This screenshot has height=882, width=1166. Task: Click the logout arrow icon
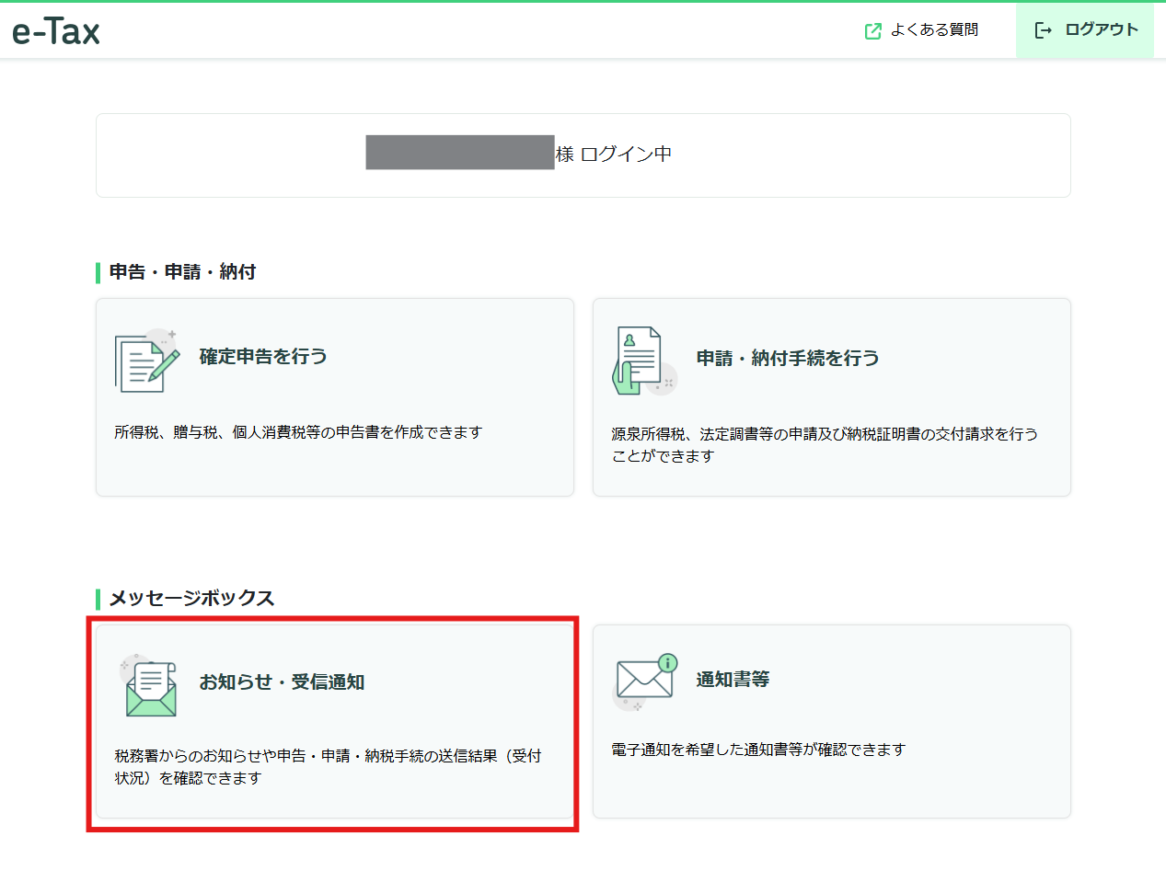pos(1043,29)
